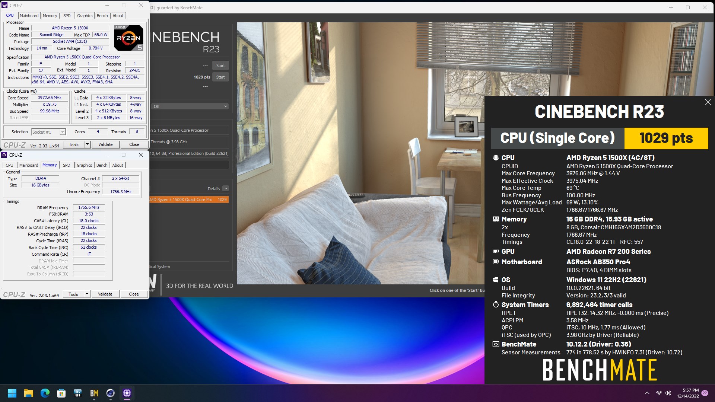Open SPD tab in bottom CPU-Z window

click(x=67, y=165)
